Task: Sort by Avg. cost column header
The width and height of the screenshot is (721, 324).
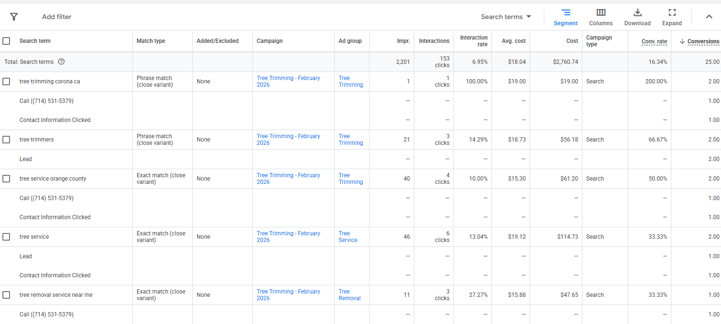Action: 514,41
